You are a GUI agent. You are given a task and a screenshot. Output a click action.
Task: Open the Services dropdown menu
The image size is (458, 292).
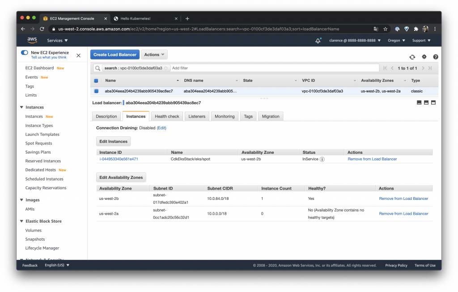point(57,41)
